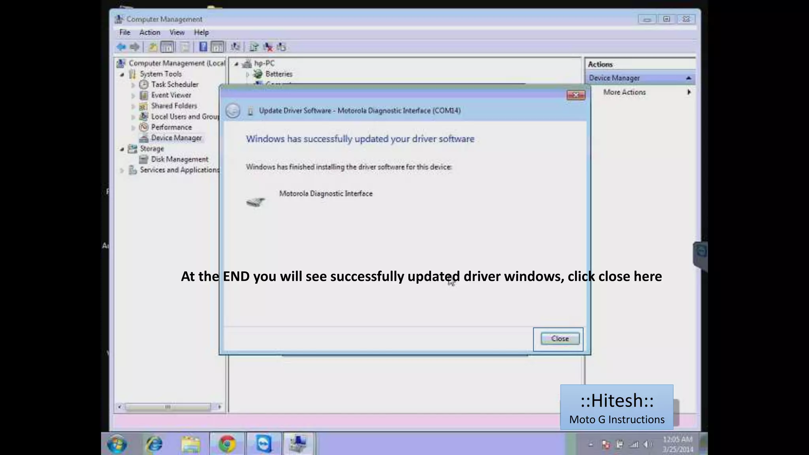The width and height of the screenshot is (809, 455).
Task: Click the Motorola Diagnostic Interface device icon
Action: [x=256, y=202]
